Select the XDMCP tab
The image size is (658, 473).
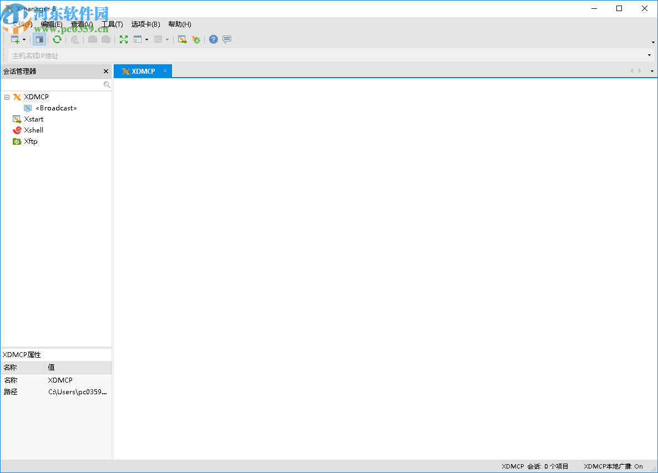point(143,71)
